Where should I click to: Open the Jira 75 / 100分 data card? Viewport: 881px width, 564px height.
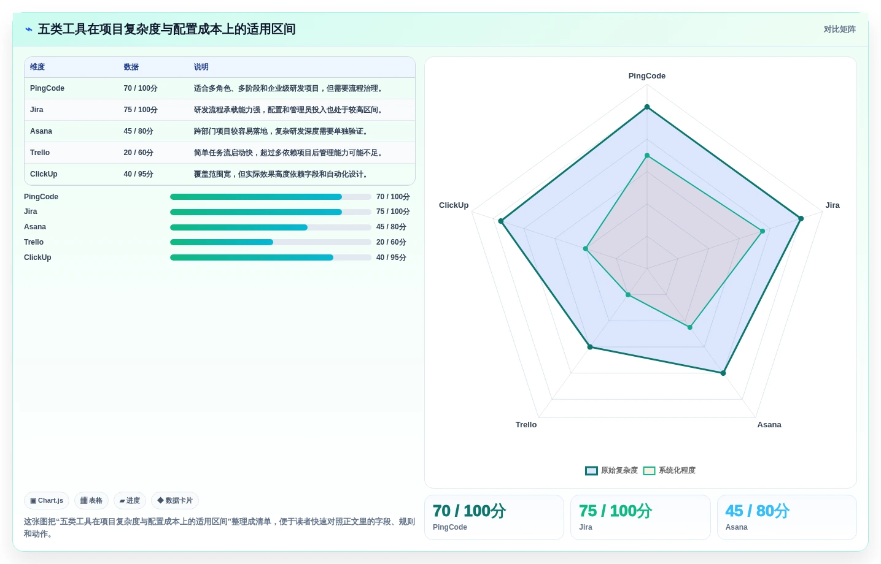(x=640, y=517)
